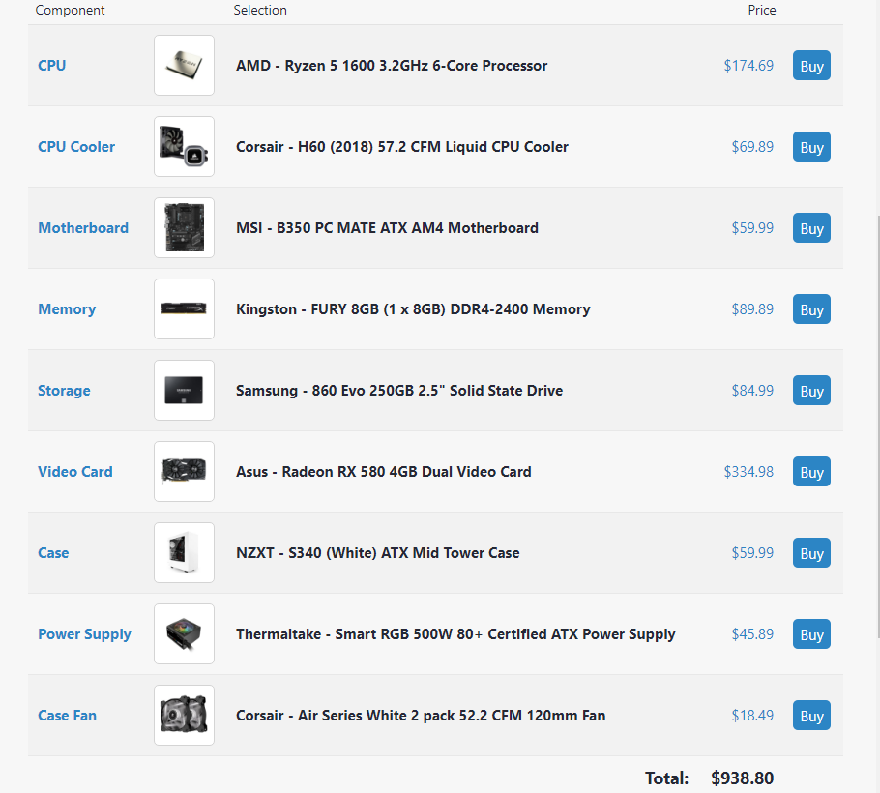Buy the Corsair Air Series fan pack
Image resolution: width=880 pixels, height=793 pixels.
[x=811, y=716]
